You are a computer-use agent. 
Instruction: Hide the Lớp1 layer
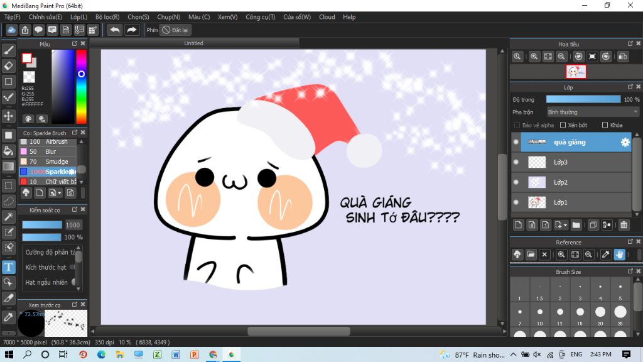point(516,202)
